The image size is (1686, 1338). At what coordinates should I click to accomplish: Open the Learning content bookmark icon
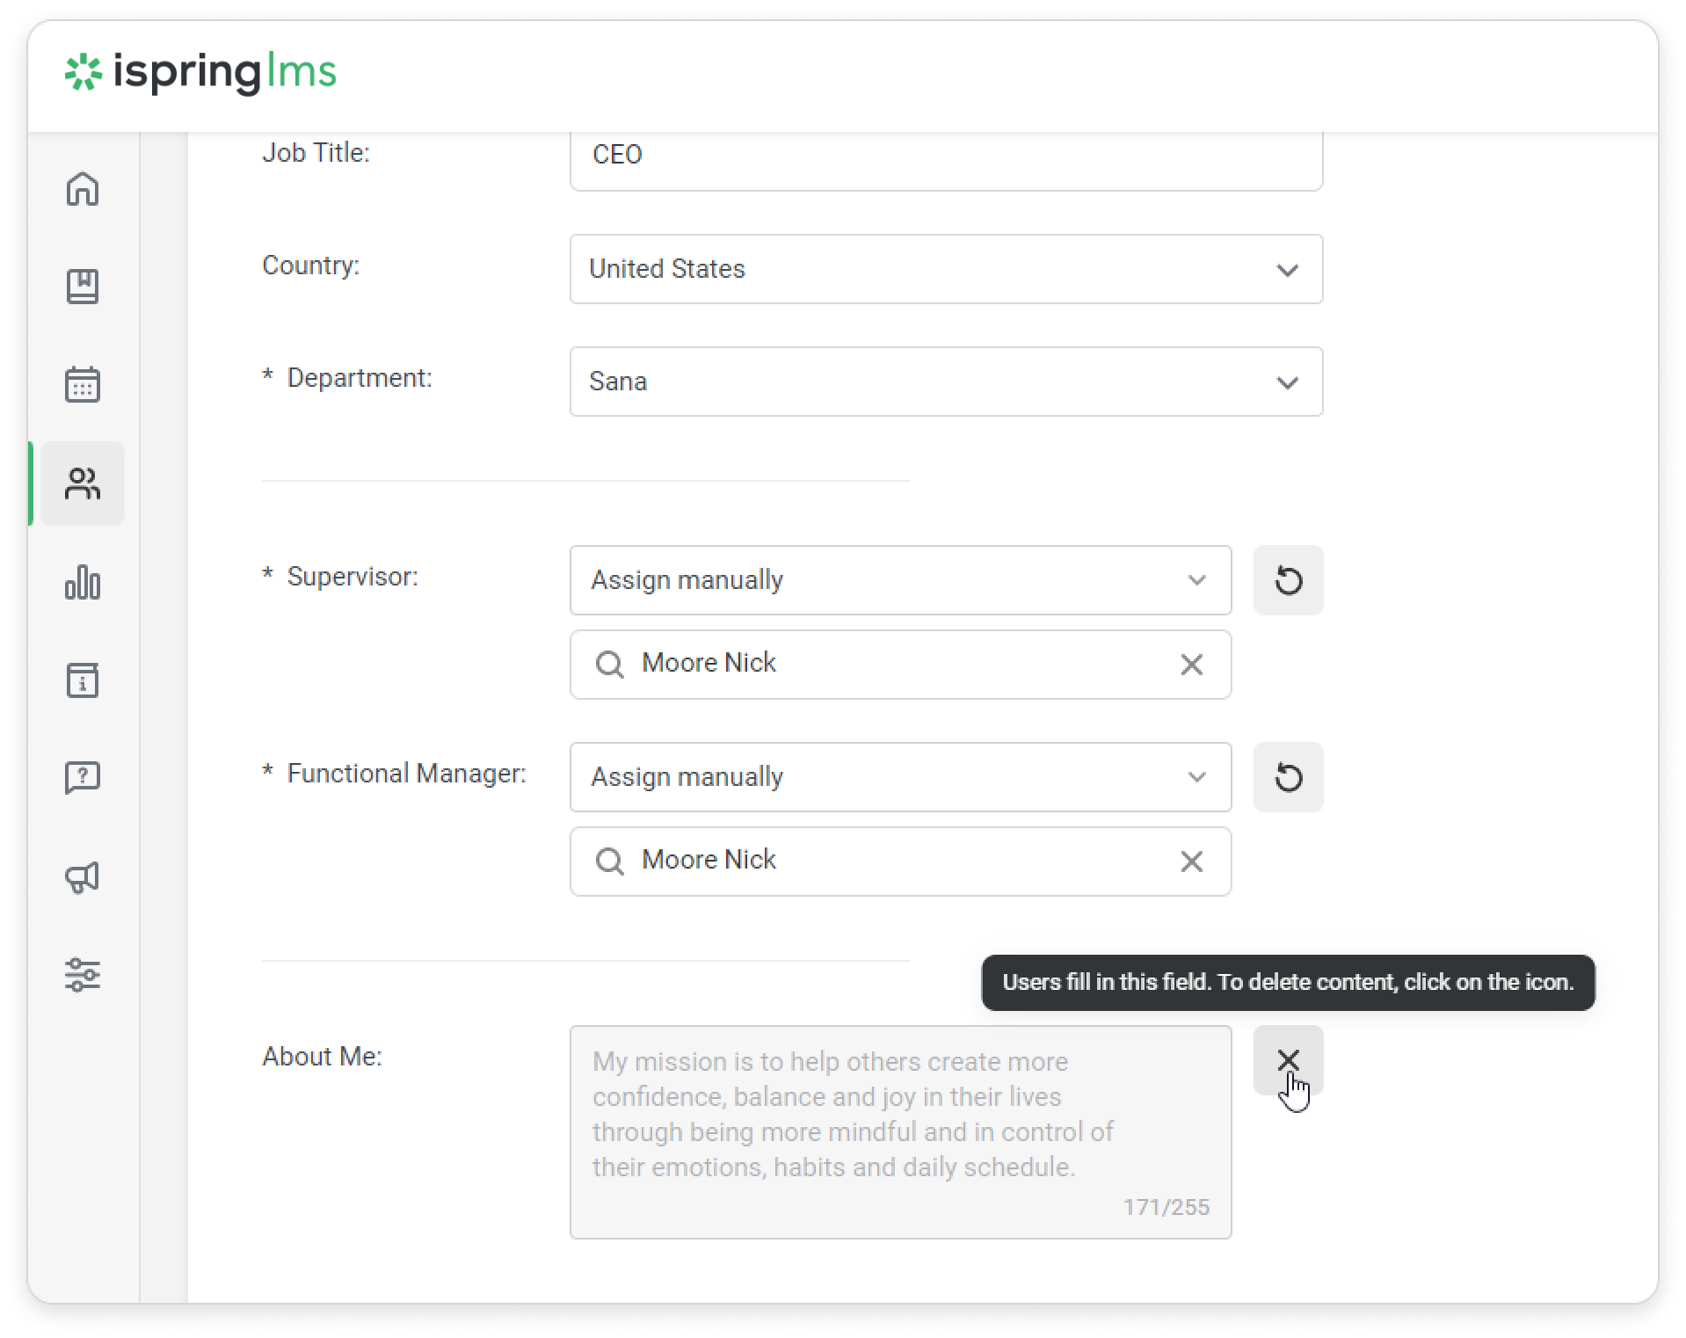83,287
